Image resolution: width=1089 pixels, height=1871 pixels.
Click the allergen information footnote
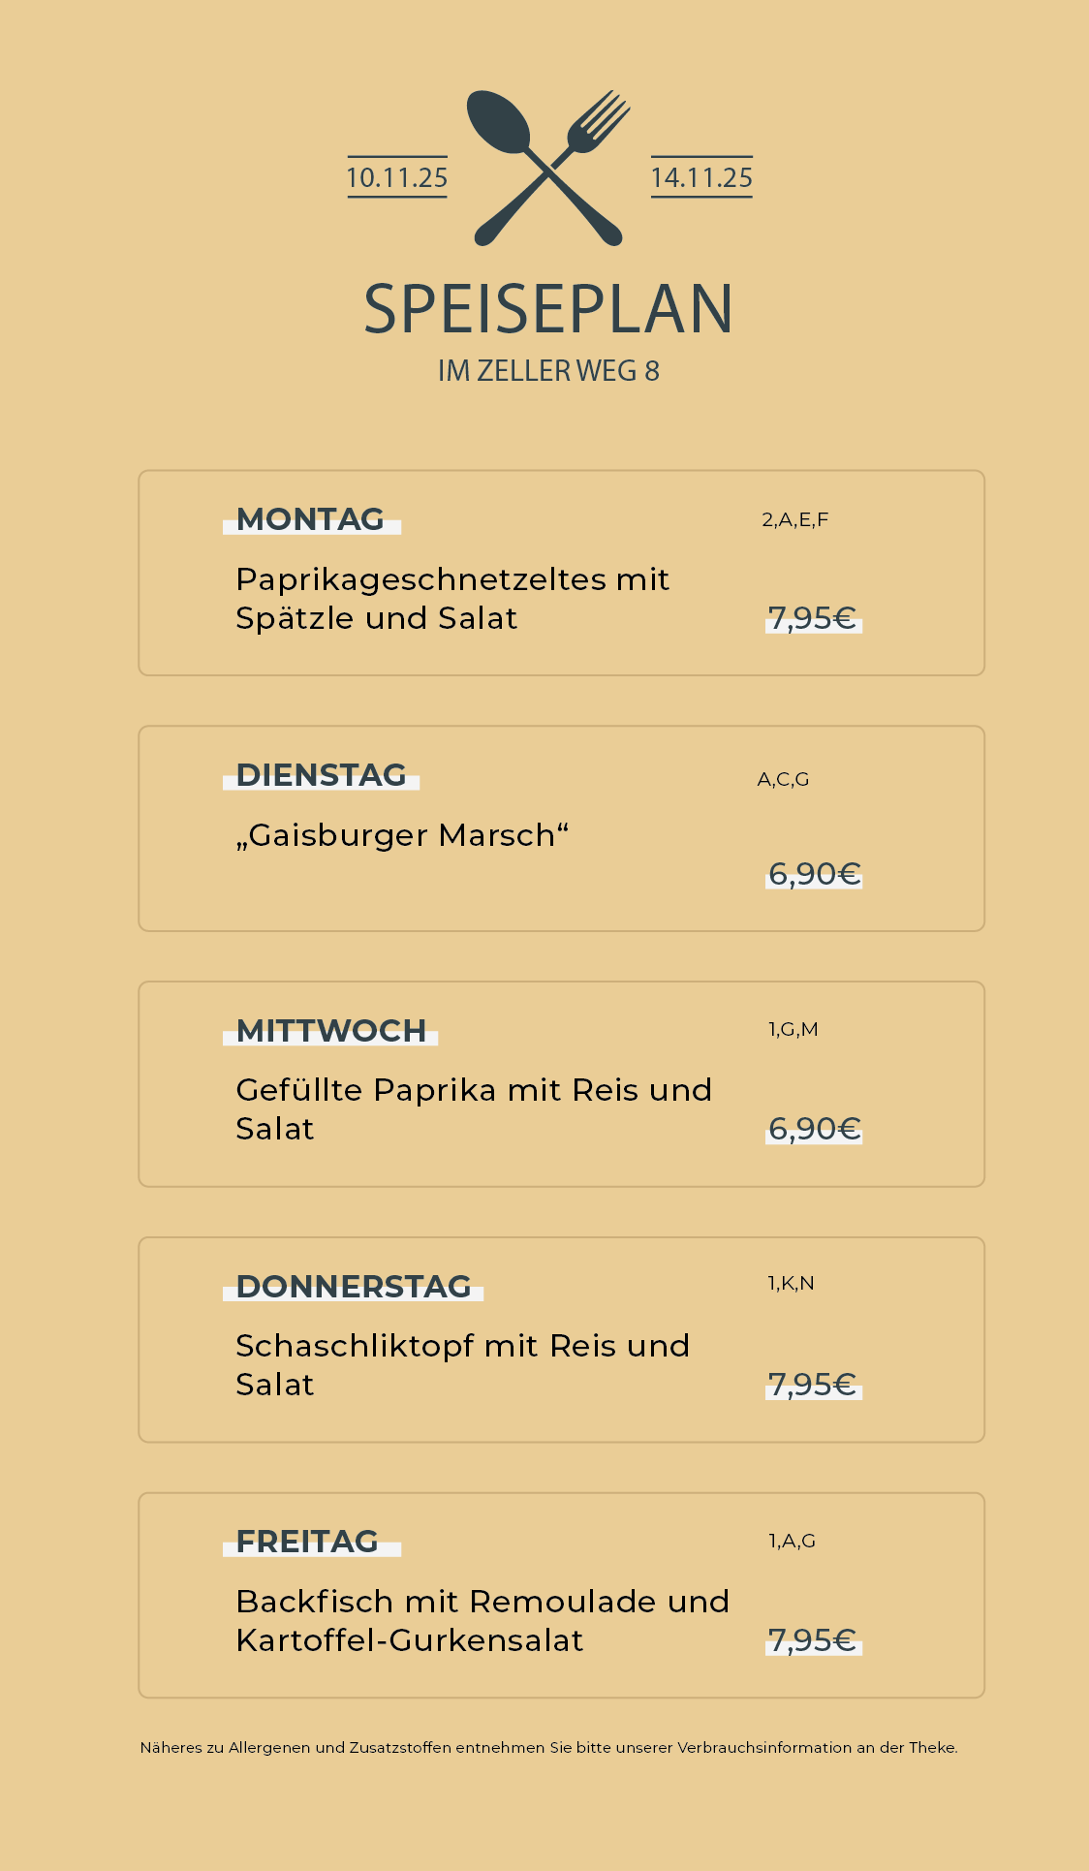click(x=548, y=1748)
